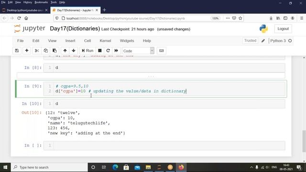Open the command palette keyboard icon
306x172 pixels.
(x=162, y=51)
